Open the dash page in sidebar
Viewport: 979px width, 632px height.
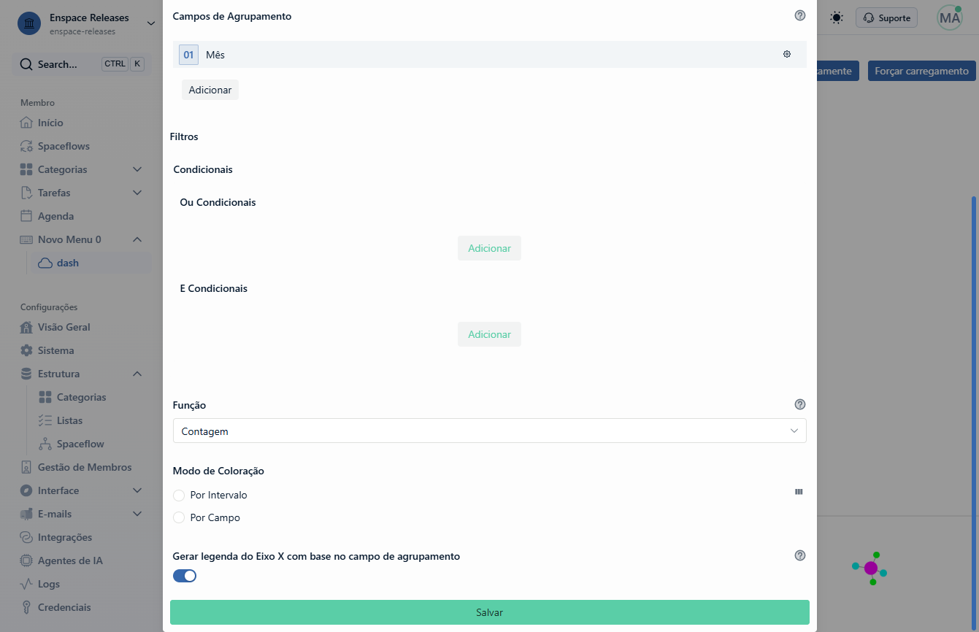tap(93, 263)
